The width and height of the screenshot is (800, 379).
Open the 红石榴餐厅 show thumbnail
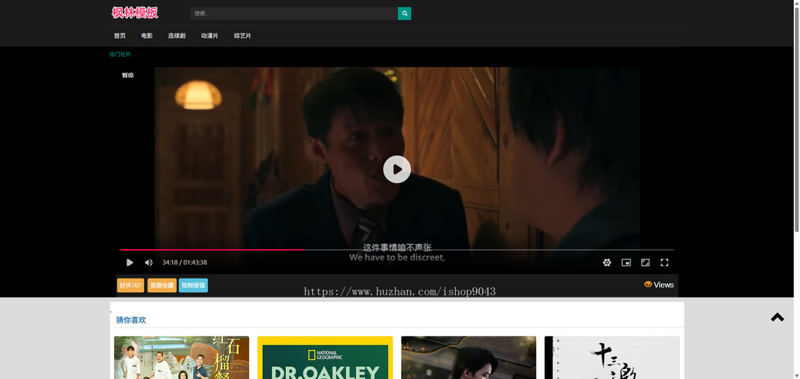tap(181, 358)
